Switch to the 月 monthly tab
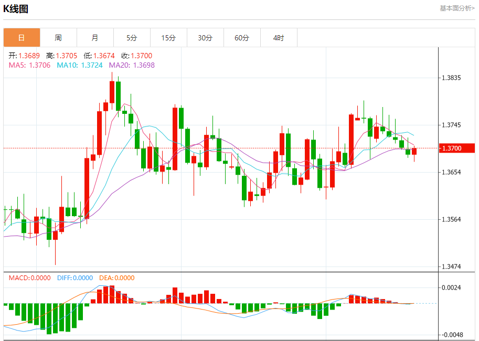The height and width of the screenshot is (341, 479). pyautogui.click(x=95, y=38)
